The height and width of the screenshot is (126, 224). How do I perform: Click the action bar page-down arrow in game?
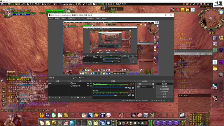tap(114, 124)
